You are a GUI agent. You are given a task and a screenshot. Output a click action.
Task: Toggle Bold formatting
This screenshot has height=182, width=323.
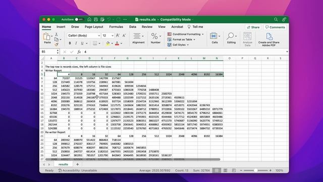click(x=70, y=43)
